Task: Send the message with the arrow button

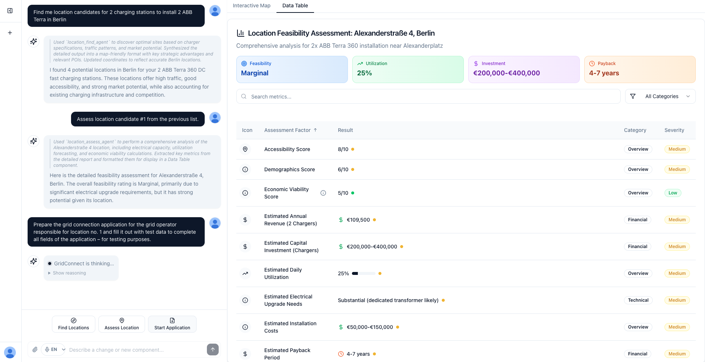Action: [x=212, y=350]
